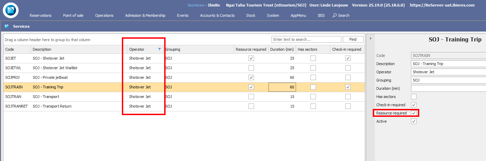The height and width of the screenshot is (161, 486).
Task: Select the SOJET code cell
Action: pyautogui.click(x=17, y=58)
